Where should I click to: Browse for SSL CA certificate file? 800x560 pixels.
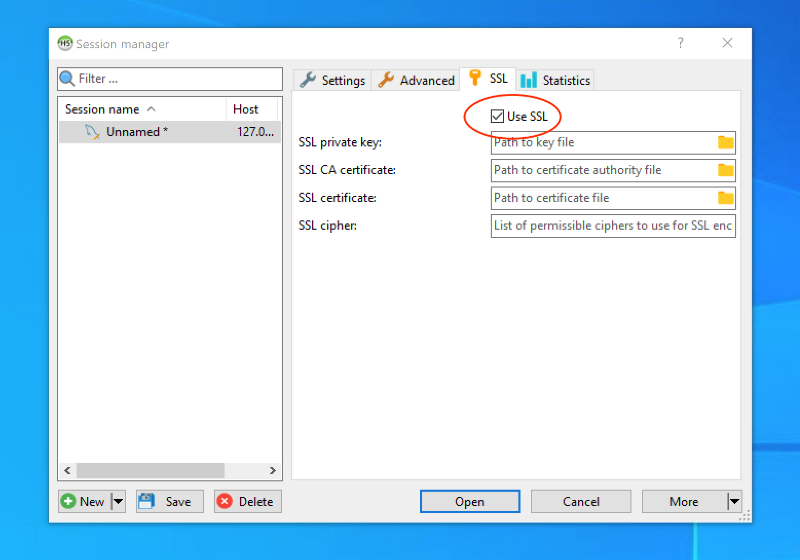pyautogui.click(x=725, y=170)
